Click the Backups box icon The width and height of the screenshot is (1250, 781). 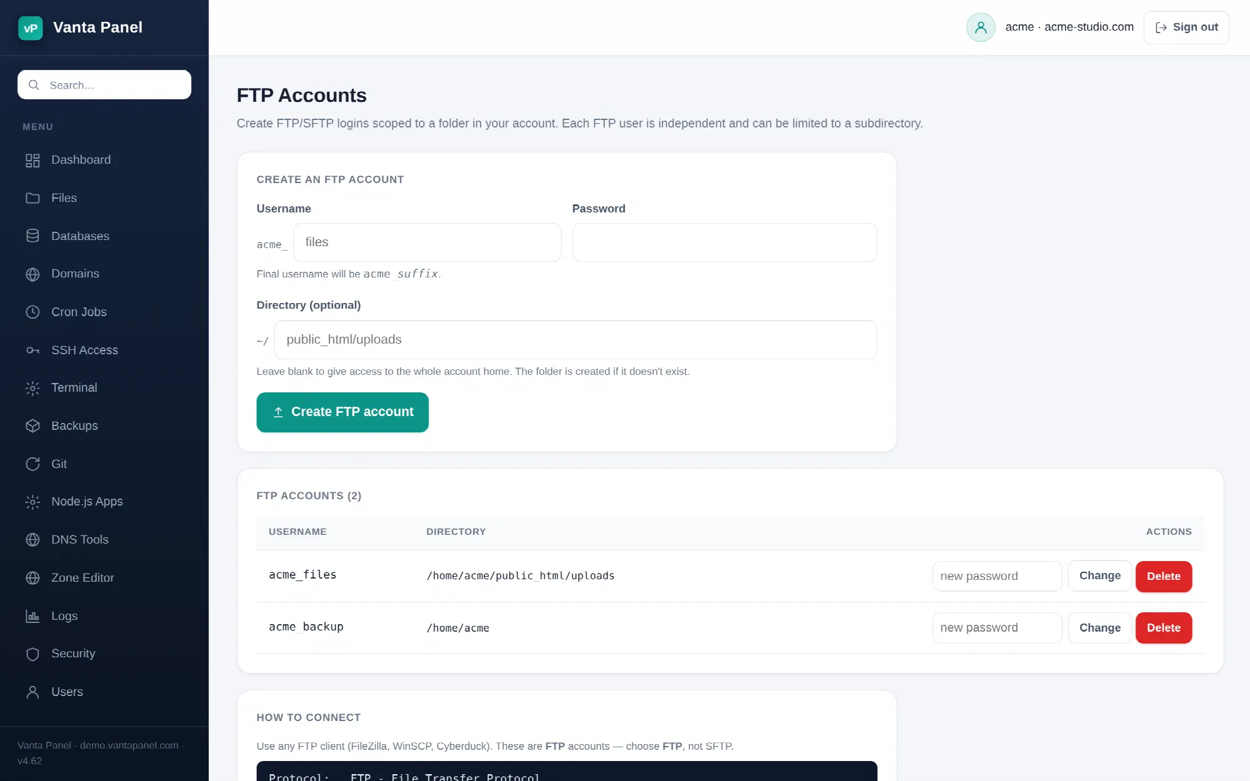[32, 426]
